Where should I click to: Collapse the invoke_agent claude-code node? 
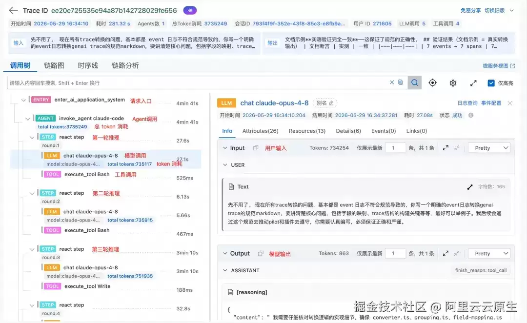point(27,119)
